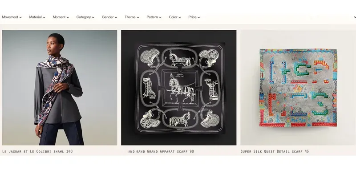Click the Le Jaguar et Le Colibri shawl 140 title

click(37, 151)
